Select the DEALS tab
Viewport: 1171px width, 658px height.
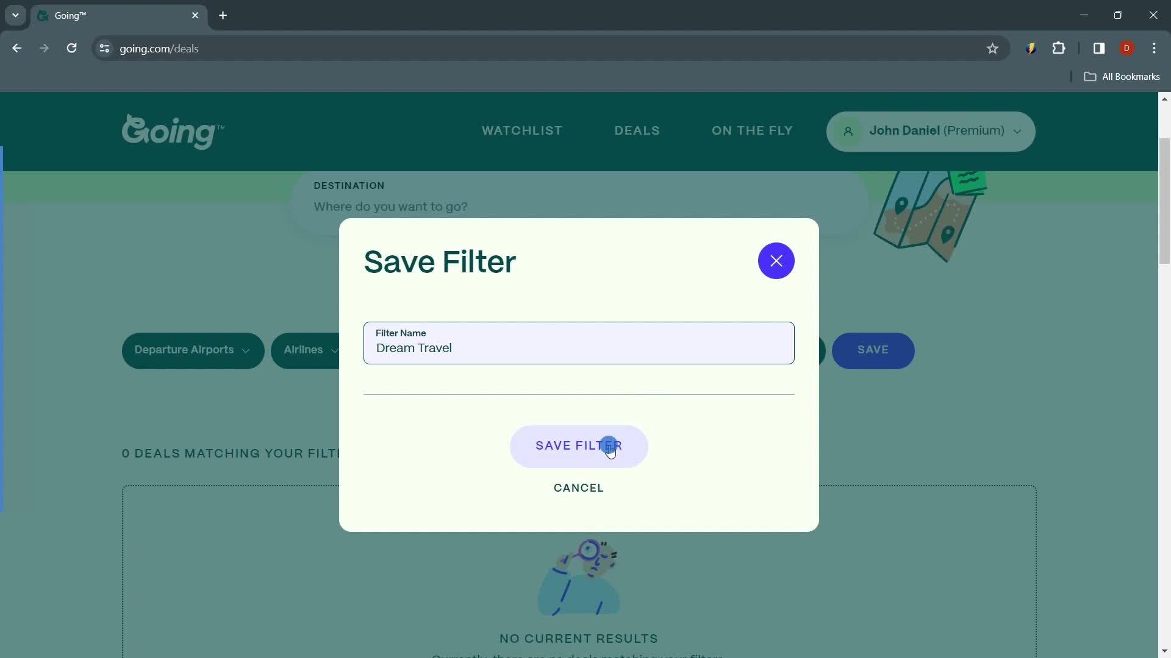point(637,131)
